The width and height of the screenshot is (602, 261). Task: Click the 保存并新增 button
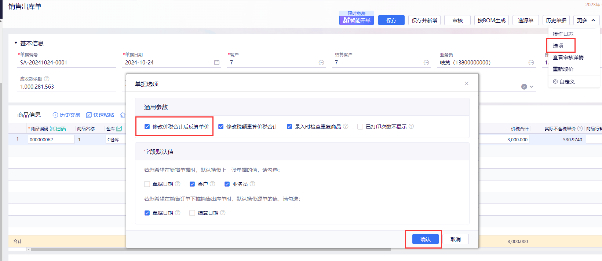coord(424,20)
